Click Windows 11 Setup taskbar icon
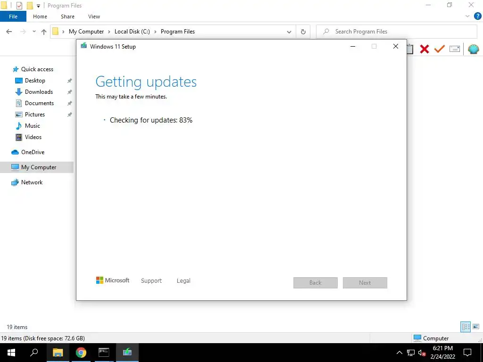The image size is (483, 362). coord(127,353)
